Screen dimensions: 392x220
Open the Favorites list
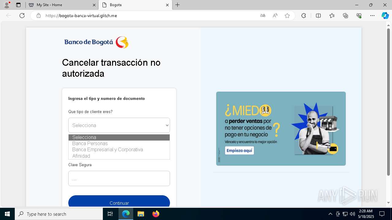click(x=332, y=16)
